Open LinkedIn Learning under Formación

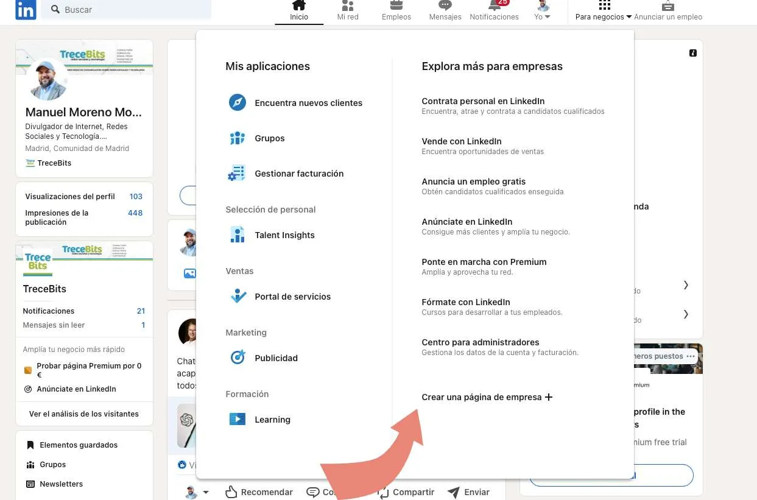[272, 419]
